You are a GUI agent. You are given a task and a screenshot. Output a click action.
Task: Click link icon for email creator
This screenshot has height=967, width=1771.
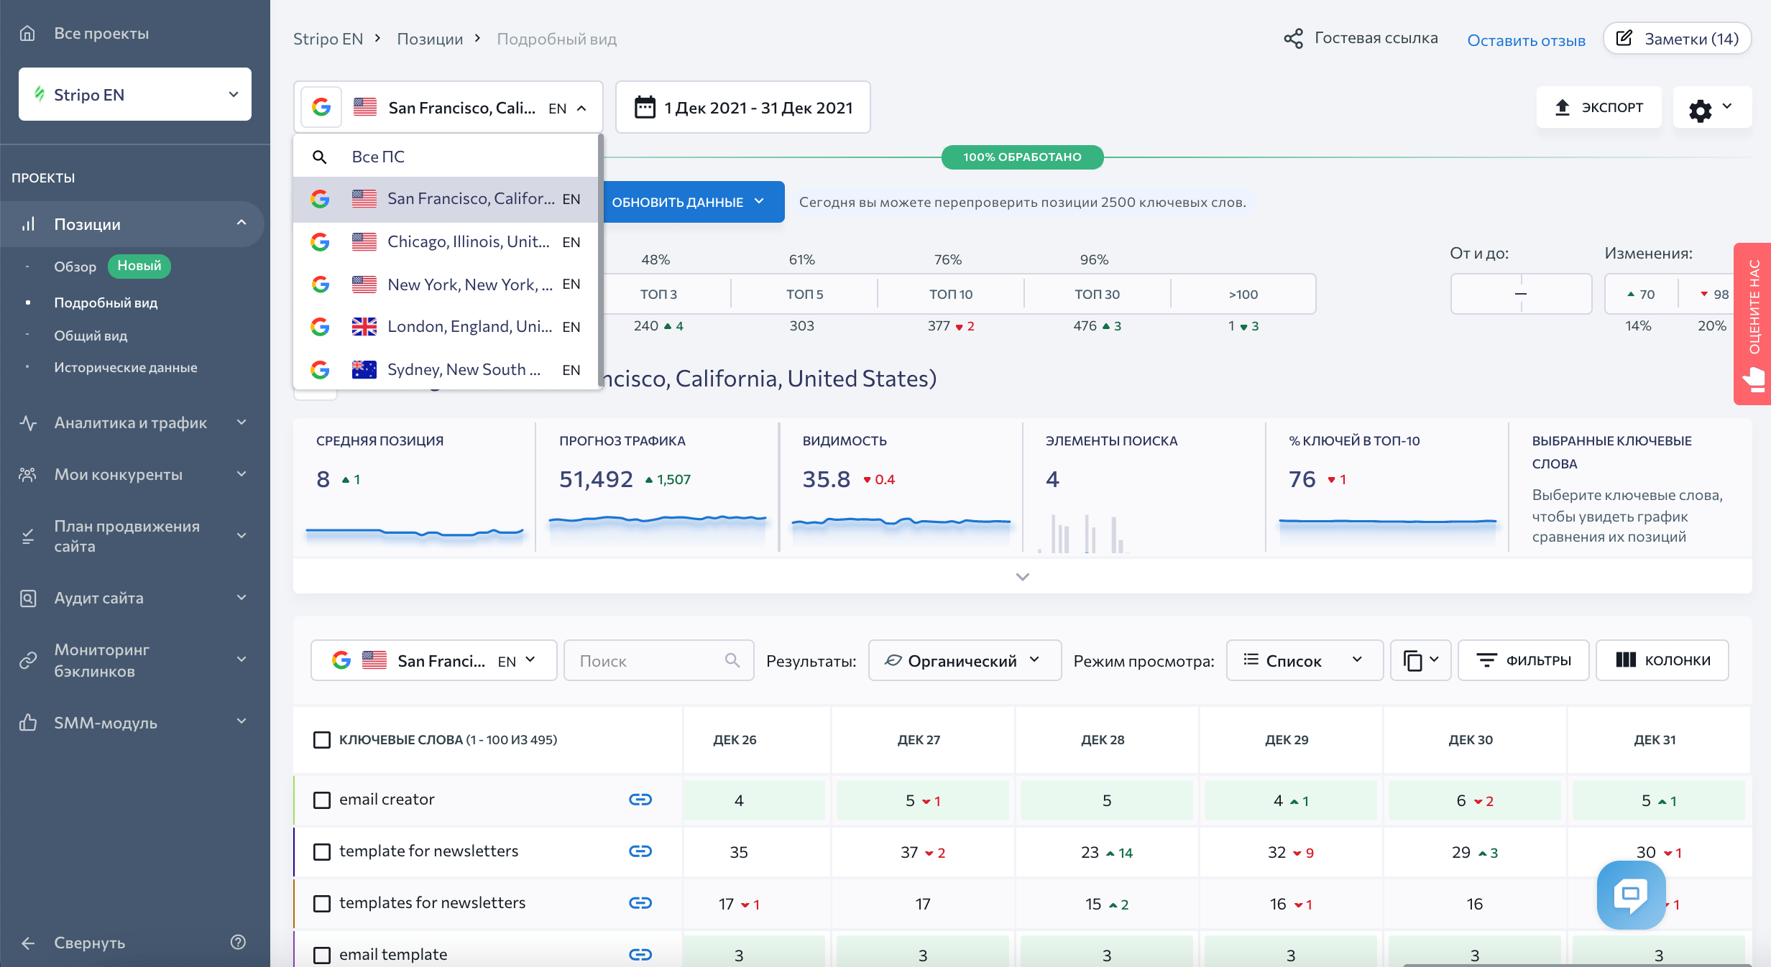click(640, 800)
